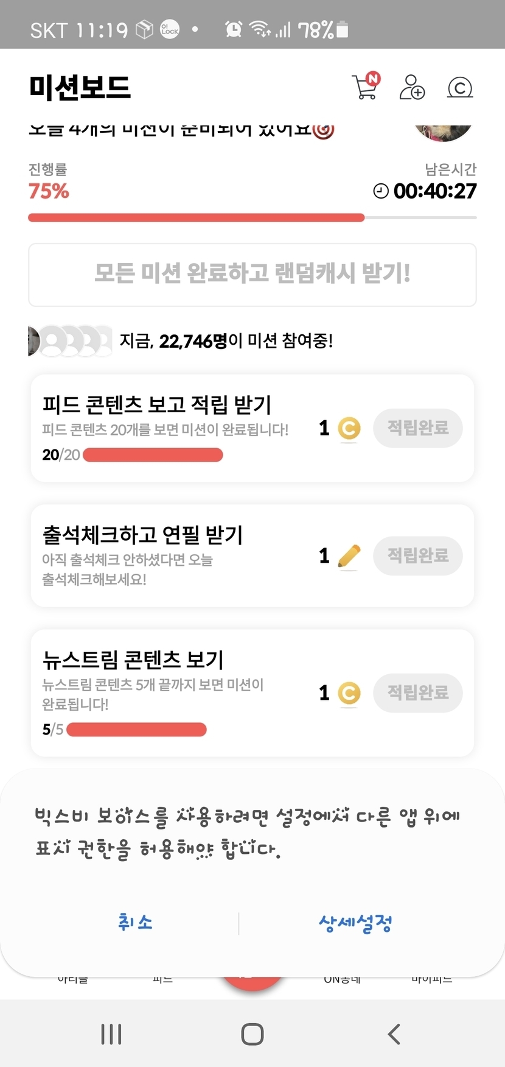Tap the coin icon on newstream mission
The width and height of the screenshot is (505, 1067).
(349, 693)
